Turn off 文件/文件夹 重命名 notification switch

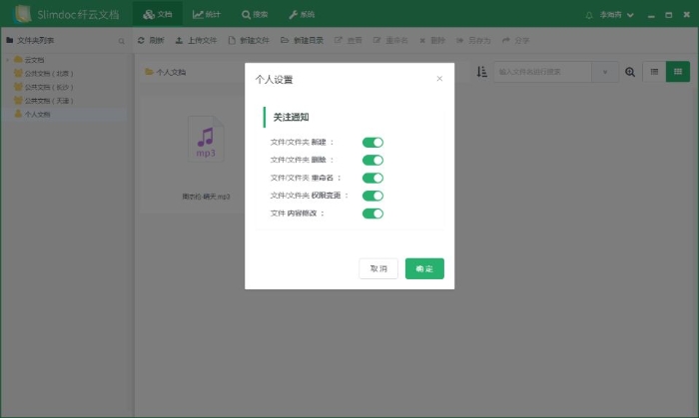372,178
